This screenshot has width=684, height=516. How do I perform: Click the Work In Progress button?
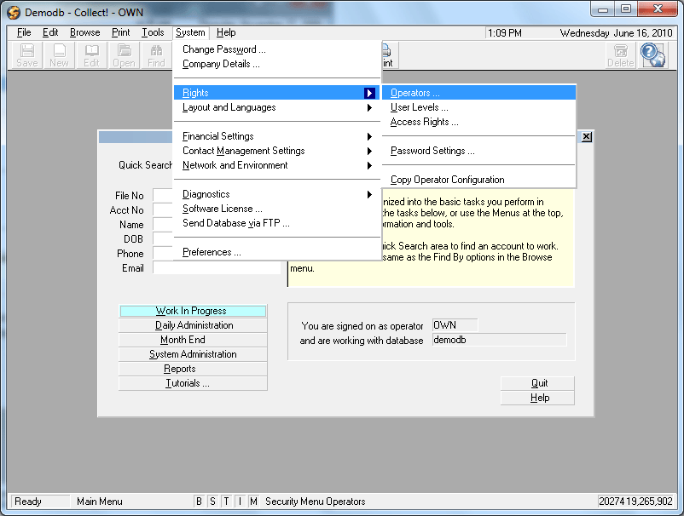pos(192,311)
